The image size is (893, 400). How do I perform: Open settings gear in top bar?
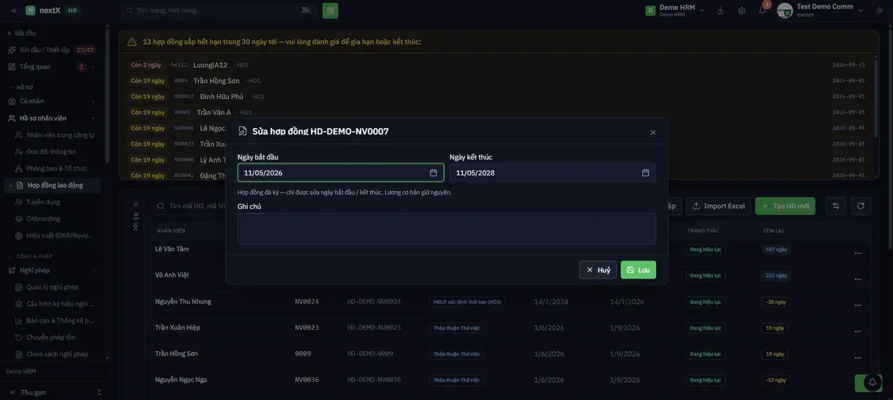742,10
